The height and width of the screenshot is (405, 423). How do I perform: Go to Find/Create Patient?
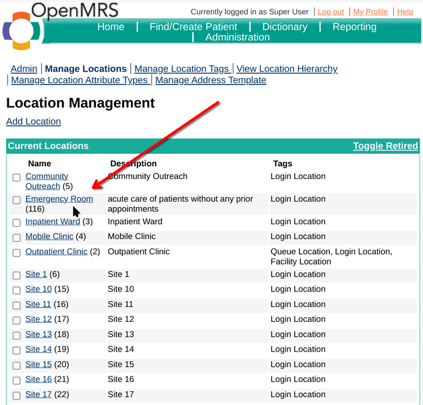193,27
